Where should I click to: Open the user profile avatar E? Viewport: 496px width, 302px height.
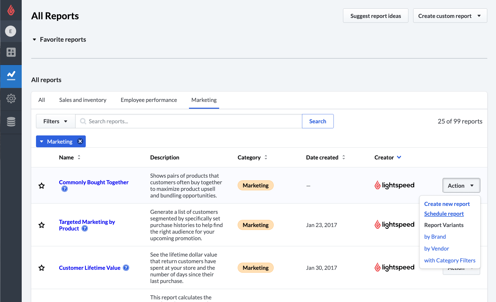pos(11,31)
